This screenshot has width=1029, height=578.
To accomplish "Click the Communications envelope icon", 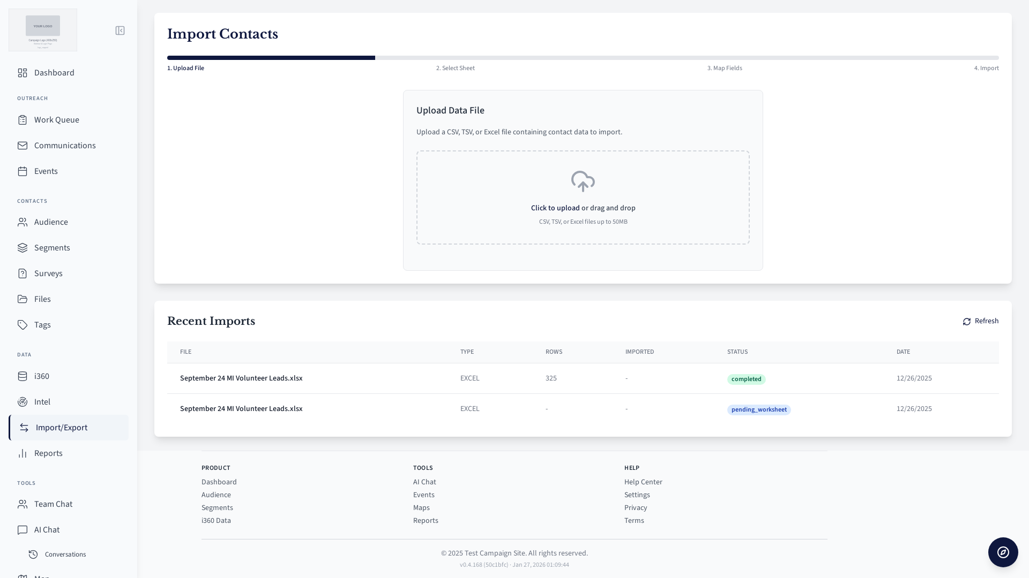I will [x=23, y=146].
